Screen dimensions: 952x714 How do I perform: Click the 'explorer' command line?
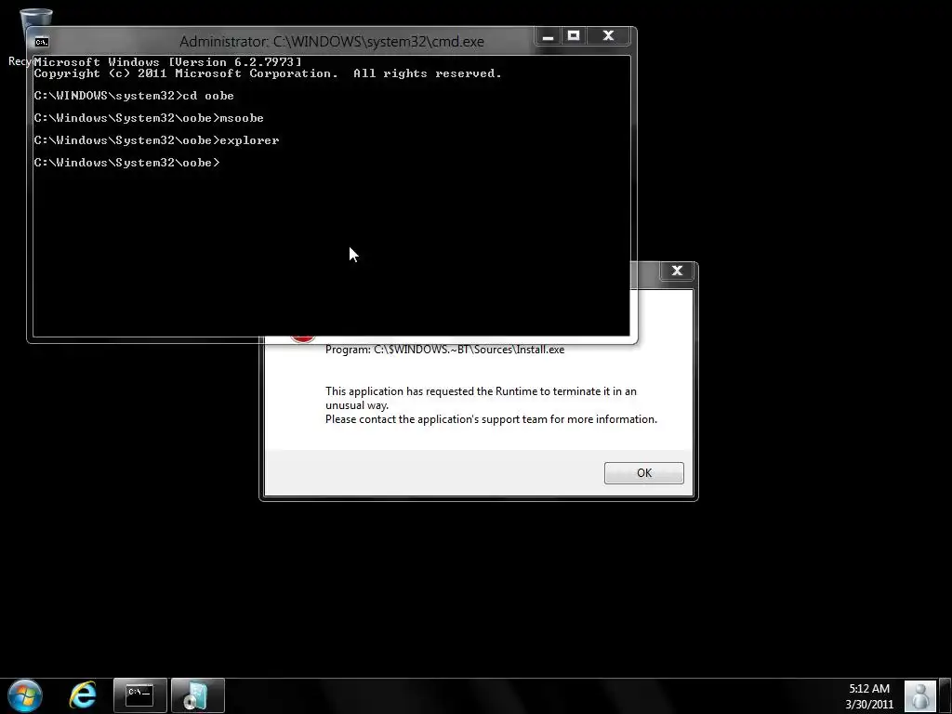tap(156, 140)
